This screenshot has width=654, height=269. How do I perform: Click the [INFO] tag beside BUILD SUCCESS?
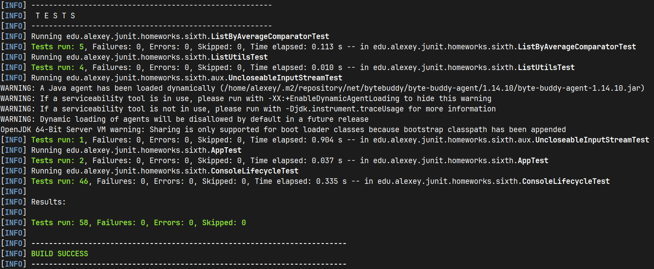(14, 254)
